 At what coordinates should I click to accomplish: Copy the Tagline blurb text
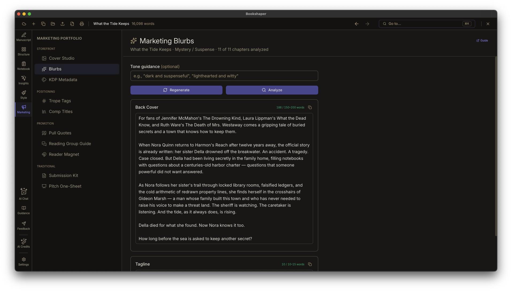click(310, 264)
